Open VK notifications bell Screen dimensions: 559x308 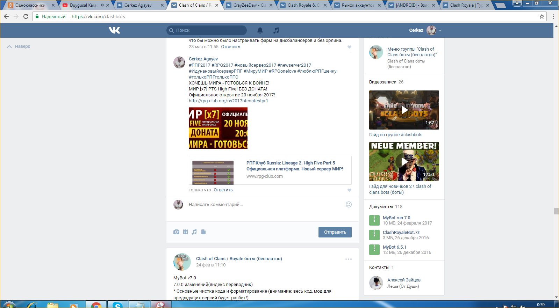(x=260, y=30)
